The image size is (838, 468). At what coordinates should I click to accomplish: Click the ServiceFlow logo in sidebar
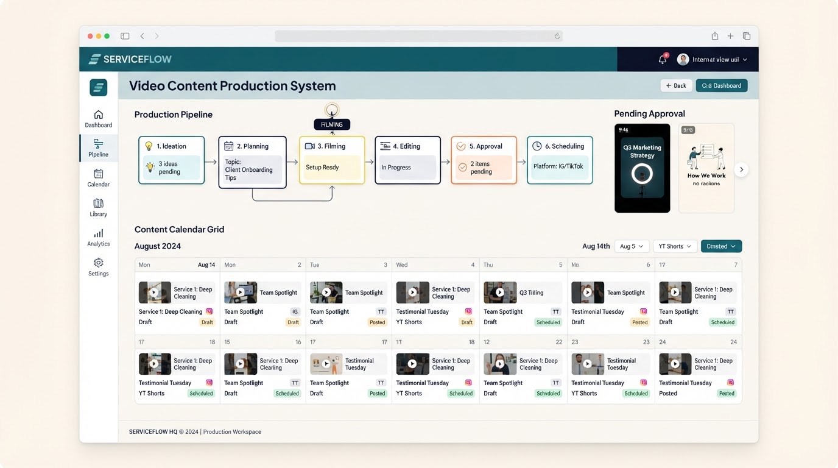click(99, 88)
